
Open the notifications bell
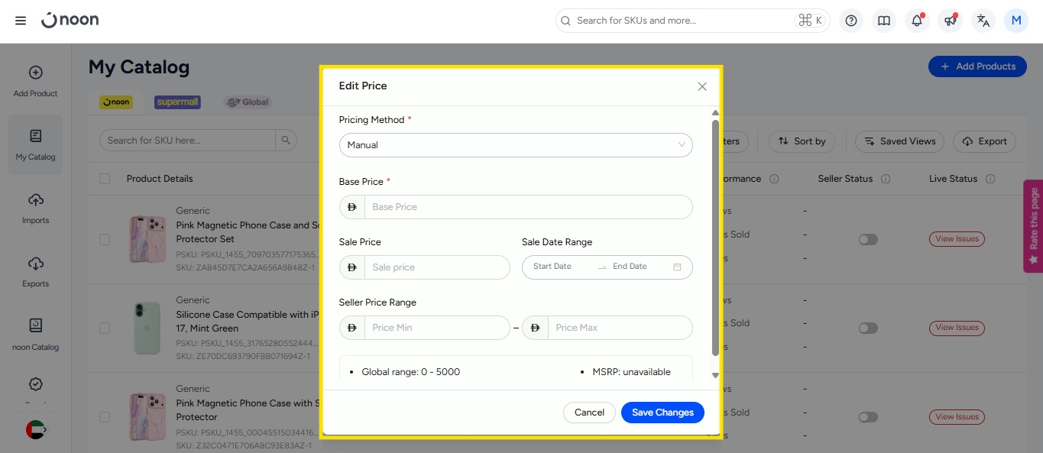(917, 21)
